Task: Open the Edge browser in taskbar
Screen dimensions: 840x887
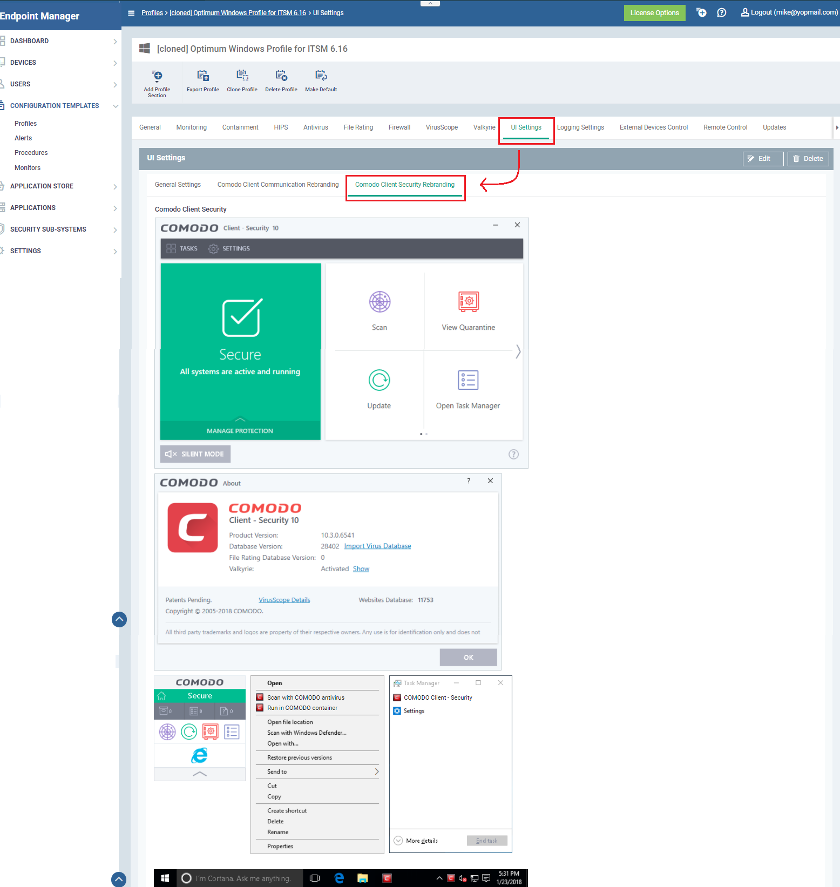Action: (x=340, y=878)
